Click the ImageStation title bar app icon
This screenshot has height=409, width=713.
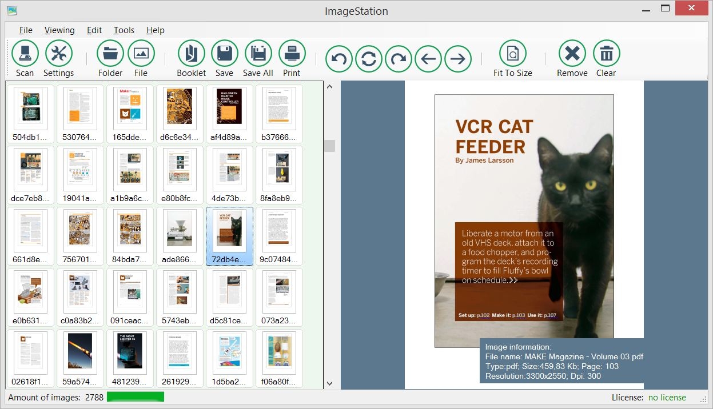click(11, 10)
